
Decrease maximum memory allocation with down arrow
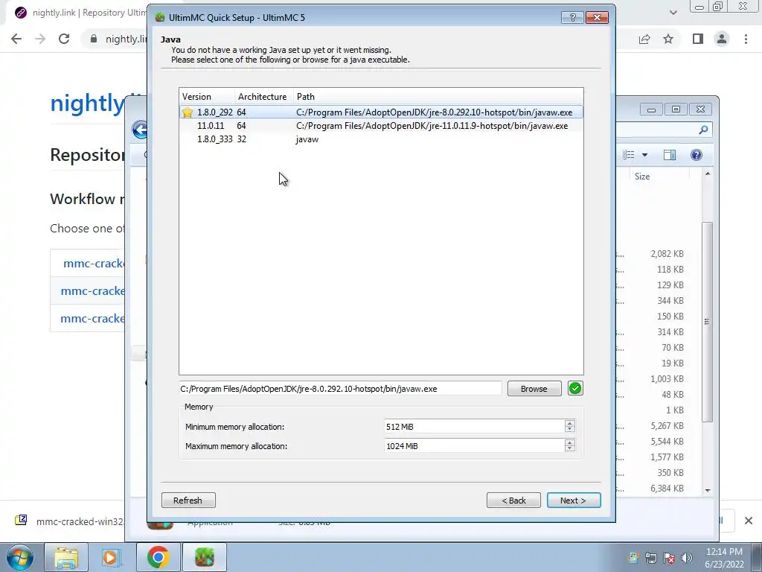569,449
